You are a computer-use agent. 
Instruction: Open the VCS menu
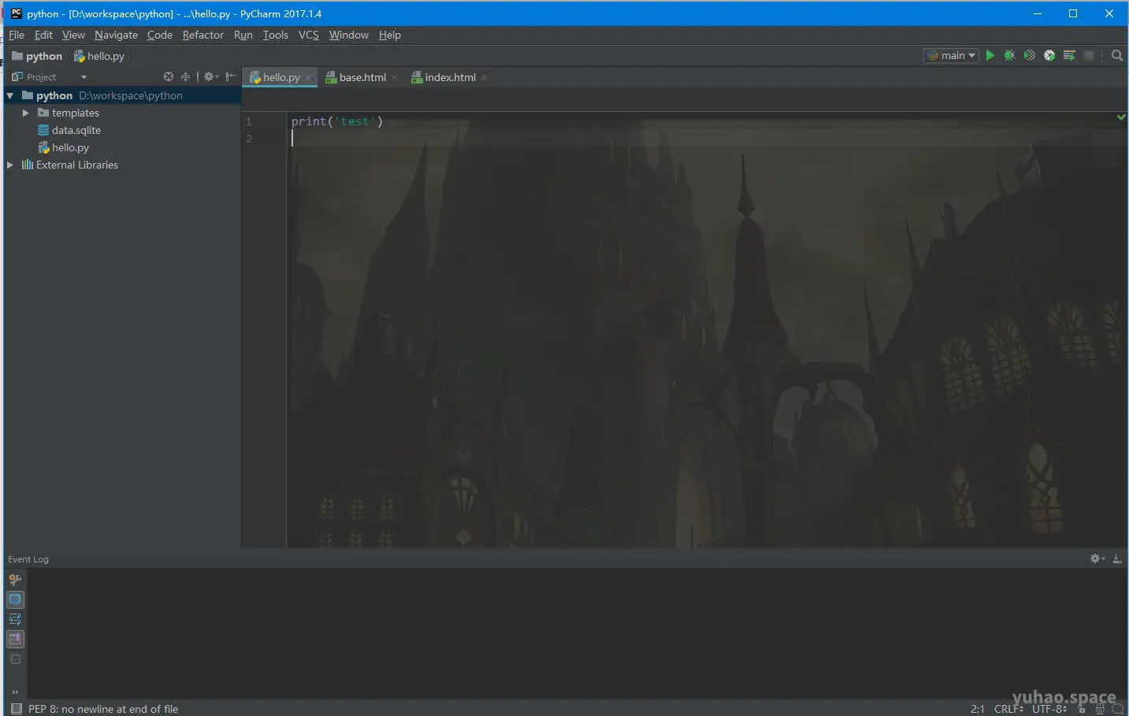[308, 35]
